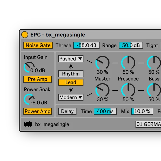Click the Input Gain label
Image resolution: width=161 pixels, height=161 pixels.
pos(36,57)
